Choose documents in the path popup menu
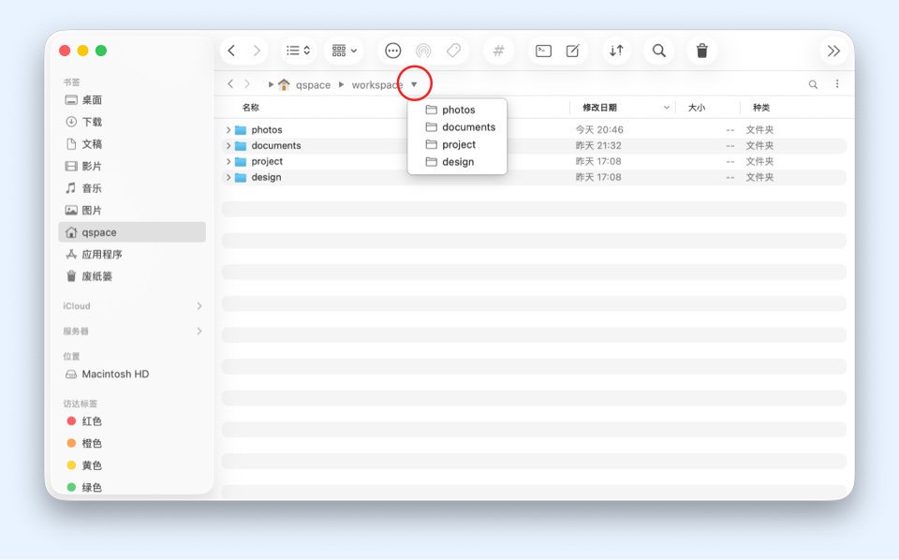899x560 pixels. tap(468, 127)
